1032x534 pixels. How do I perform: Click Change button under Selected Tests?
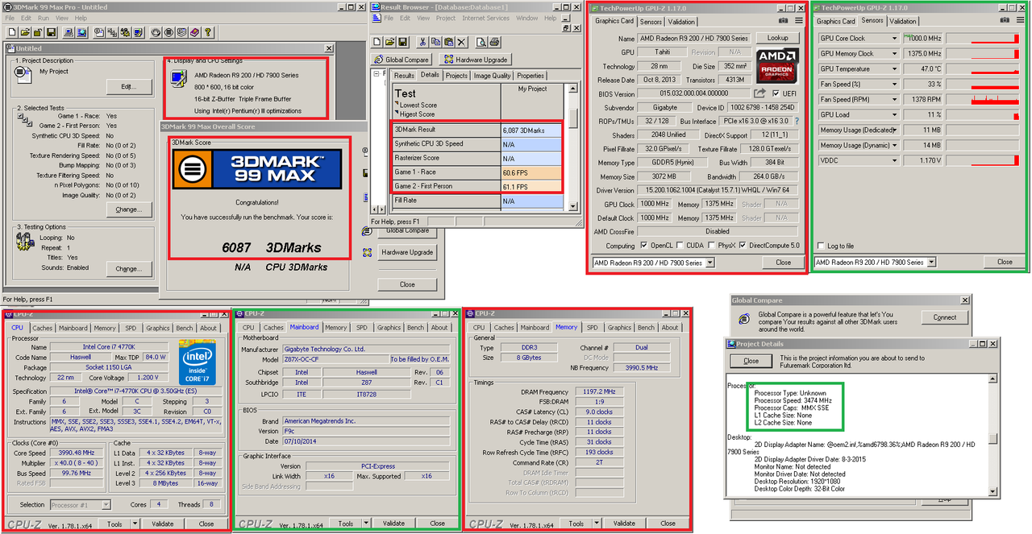click(x=128, y=209)
